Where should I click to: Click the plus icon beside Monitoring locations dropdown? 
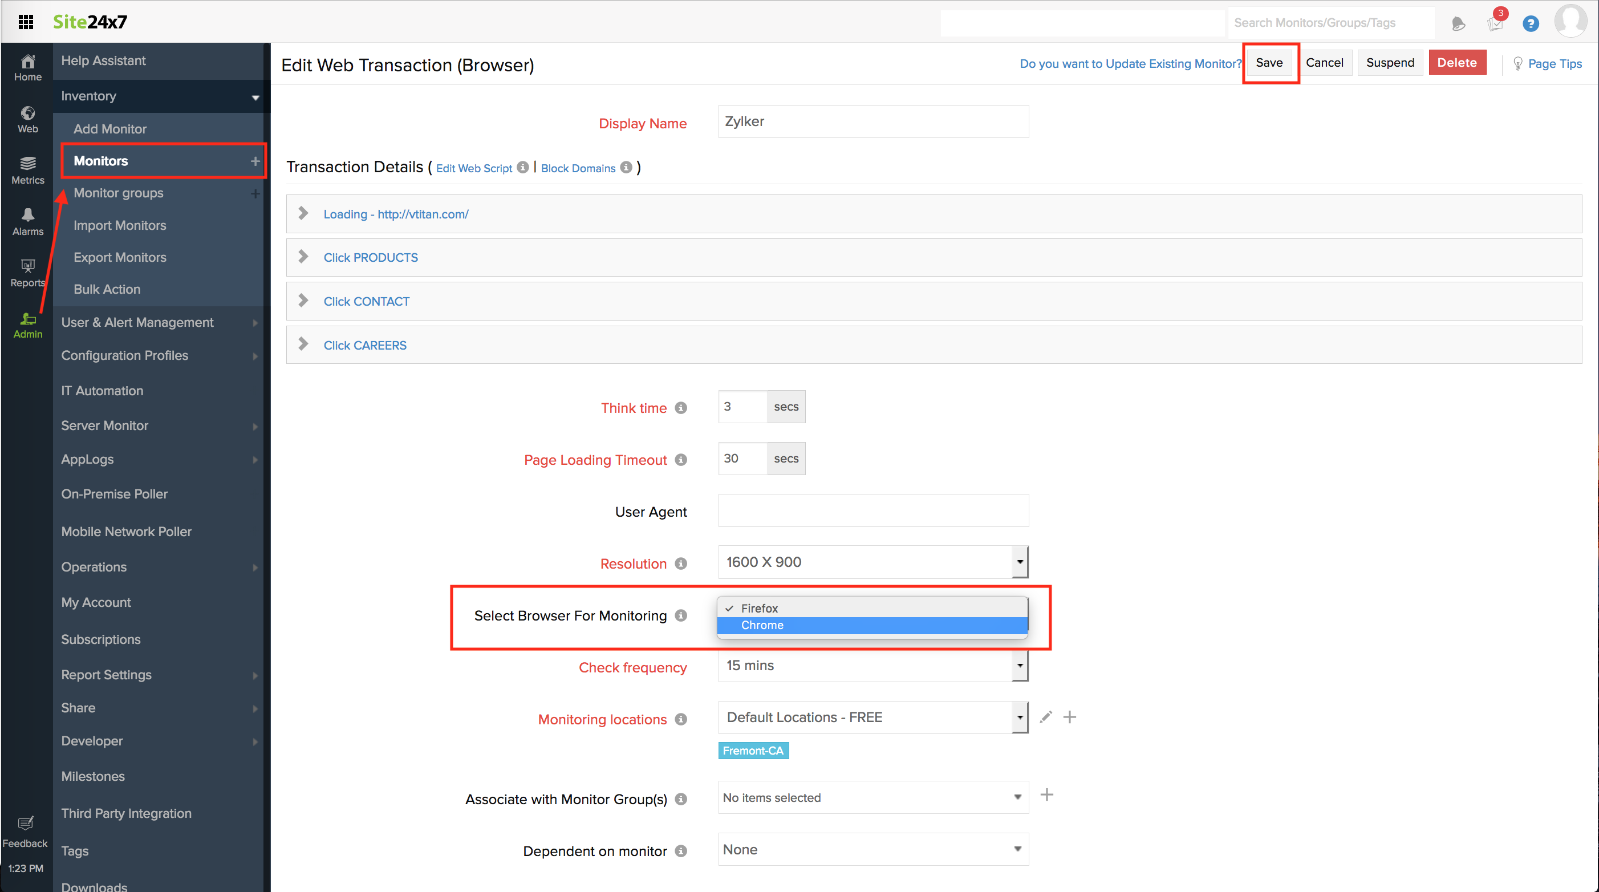pyautogui.click(x=1070, y=717)
